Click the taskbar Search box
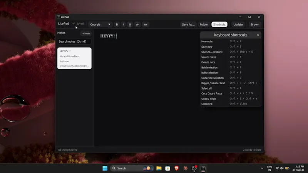308x173 pixels. tap(132, 168)
